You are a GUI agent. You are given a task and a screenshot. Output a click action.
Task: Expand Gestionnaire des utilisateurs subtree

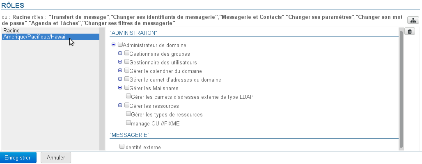pos(120,62)
